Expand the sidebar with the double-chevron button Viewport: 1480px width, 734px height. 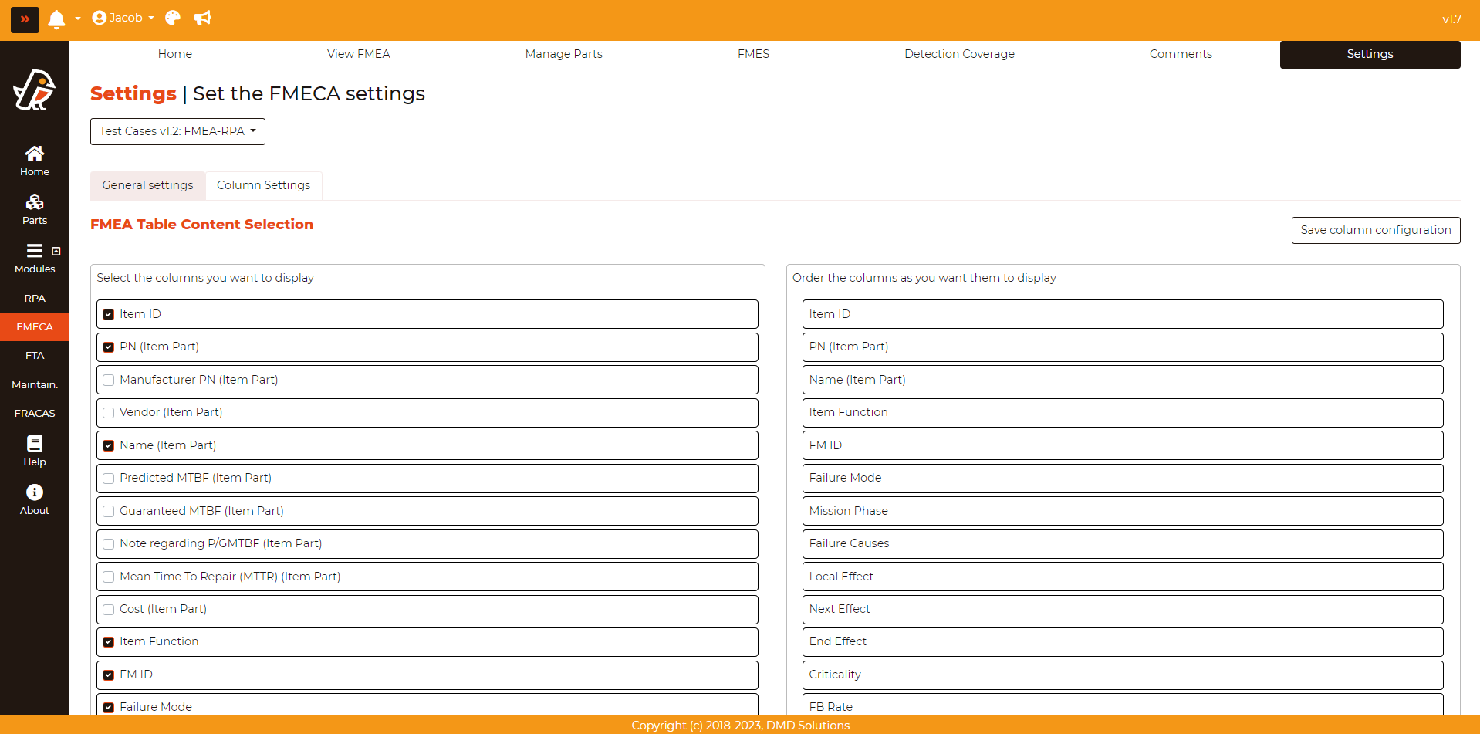[x=25, y=19]
